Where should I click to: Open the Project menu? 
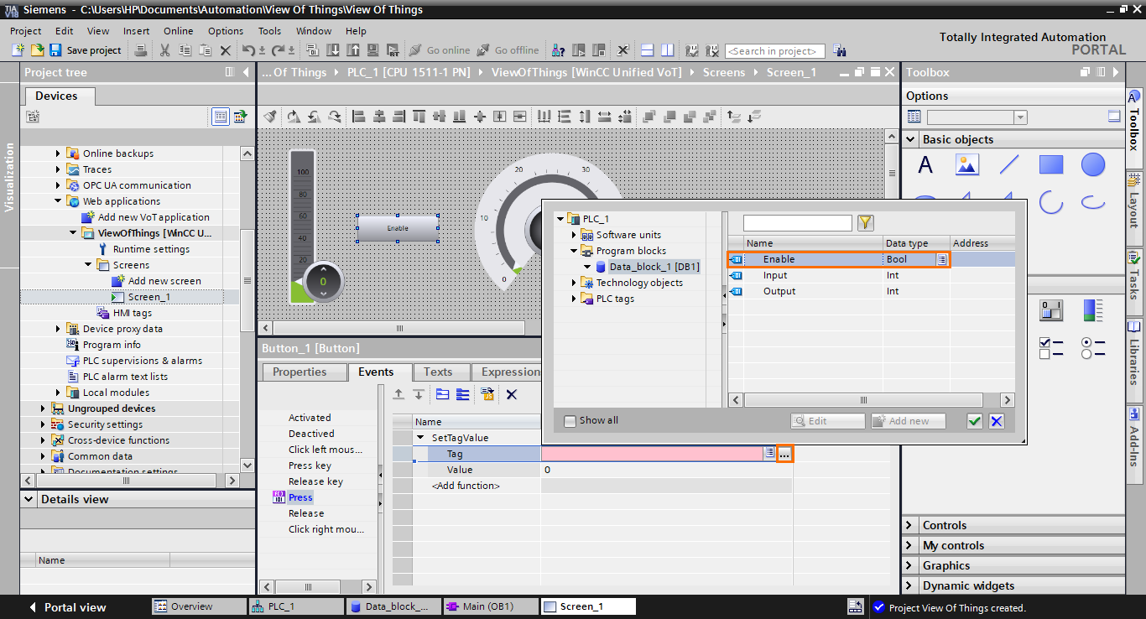[25, 31]
